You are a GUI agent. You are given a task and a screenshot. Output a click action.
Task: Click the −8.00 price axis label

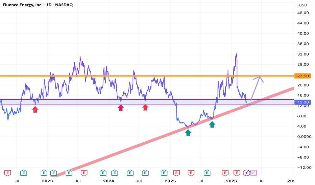click(303, 157)
